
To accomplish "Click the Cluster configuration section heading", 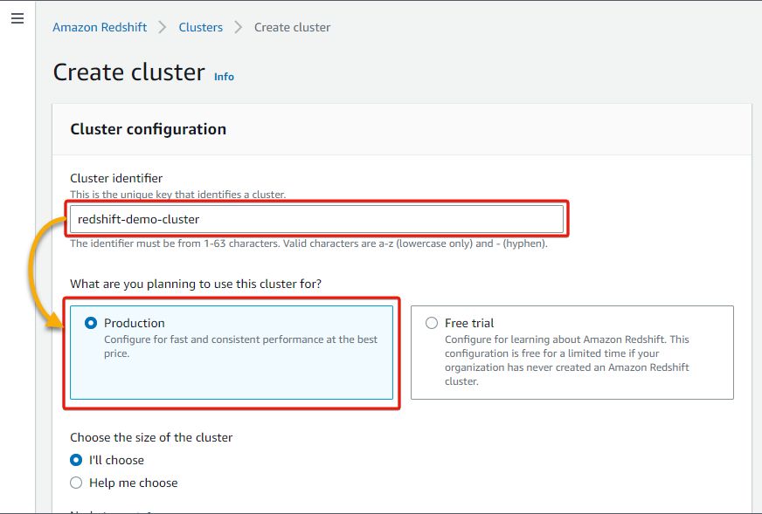I will click(149, 129).
